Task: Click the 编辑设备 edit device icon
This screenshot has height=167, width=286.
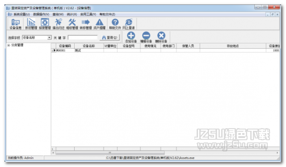Action: pyautogui.click(x=146, y=37)
